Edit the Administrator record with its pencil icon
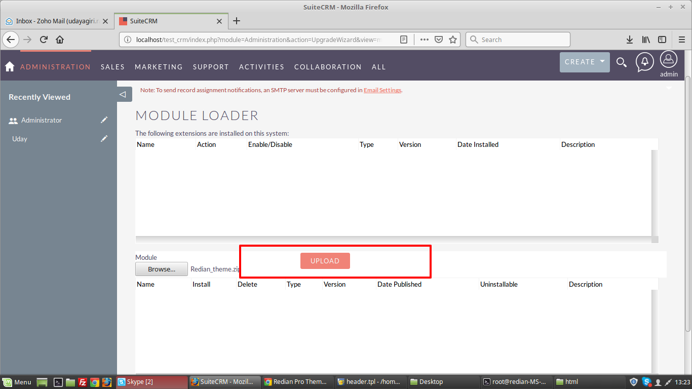 [104, 120]
